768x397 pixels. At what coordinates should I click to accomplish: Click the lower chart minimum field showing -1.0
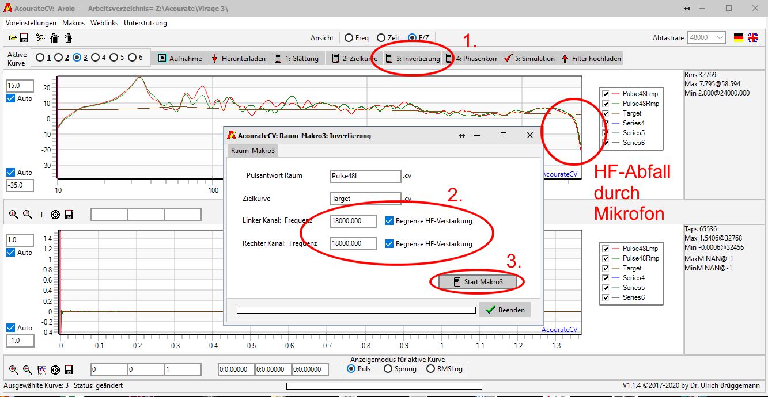click(x=20, y=341)
